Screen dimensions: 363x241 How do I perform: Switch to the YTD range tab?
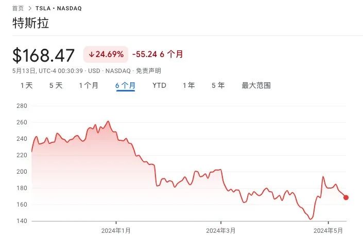[159, 85]
